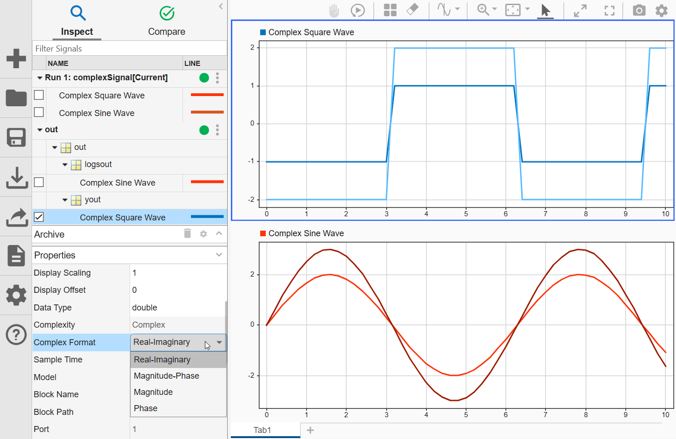This screenshot has width=676, height=439.
Task: Click the blue line swatch for yout Square Wave
Action: [x=207, y=216]
